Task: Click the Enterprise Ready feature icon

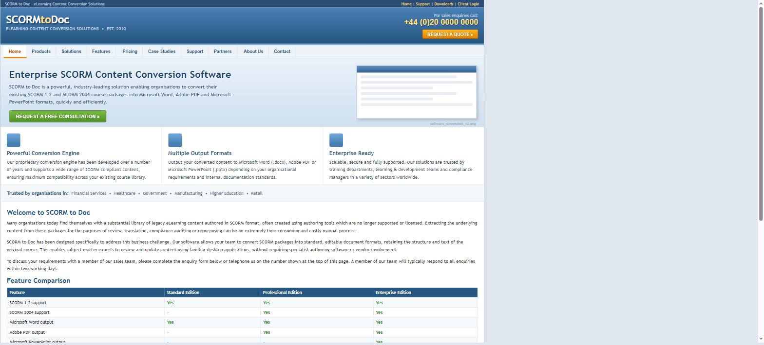Action: pyautogui.click(x=336, y=140)
